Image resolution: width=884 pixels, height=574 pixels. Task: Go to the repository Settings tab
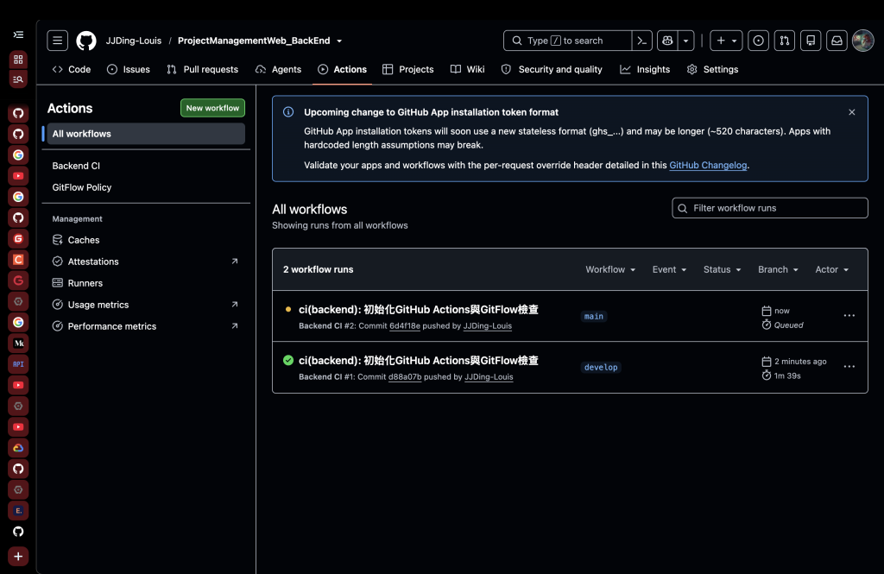click(712, 69)
